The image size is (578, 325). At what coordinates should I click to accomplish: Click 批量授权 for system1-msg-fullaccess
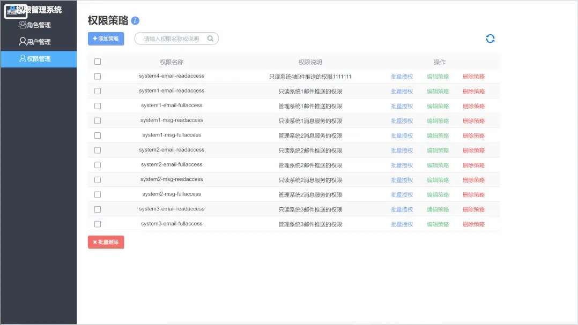[402, 135]
